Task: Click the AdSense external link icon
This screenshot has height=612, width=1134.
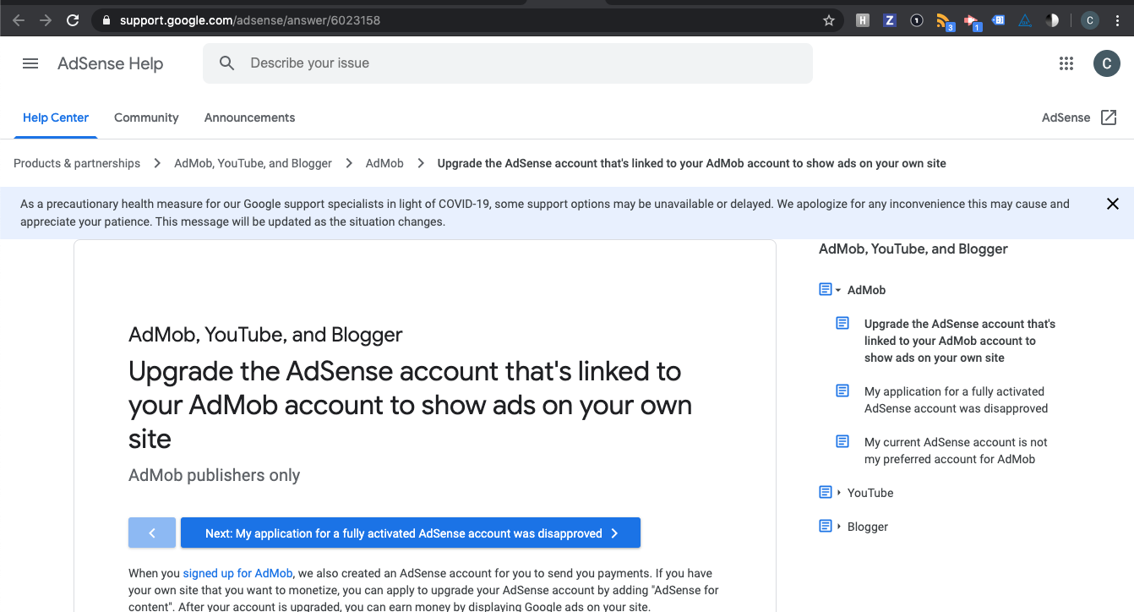Action: (1109, 117)
